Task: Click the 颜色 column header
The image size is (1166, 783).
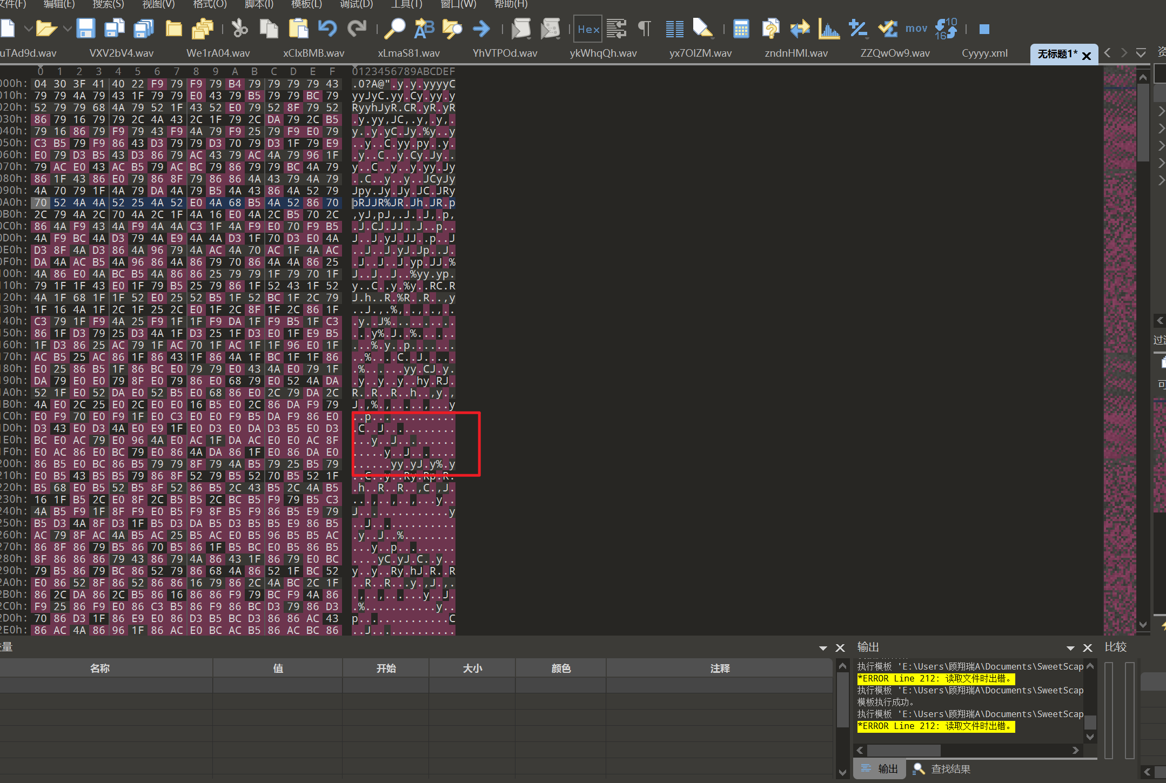Action: [x=561, y=669]
